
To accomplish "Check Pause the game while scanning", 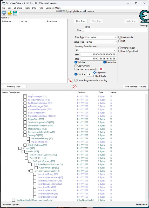I will (76, 80).
